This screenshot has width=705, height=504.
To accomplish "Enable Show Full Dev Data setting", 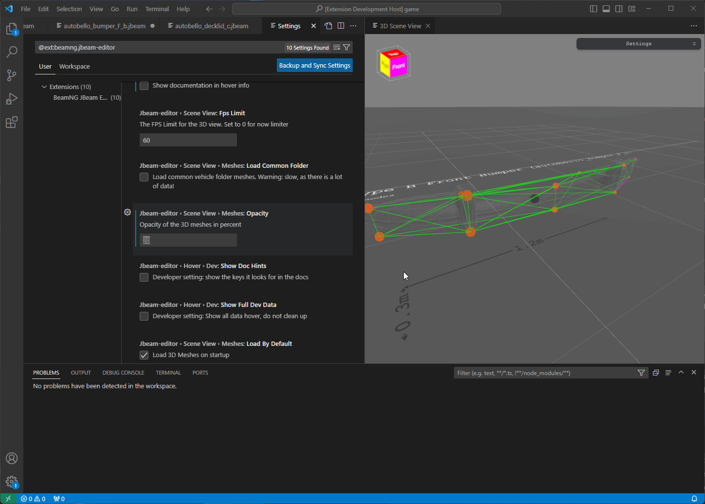I will 144,316.
